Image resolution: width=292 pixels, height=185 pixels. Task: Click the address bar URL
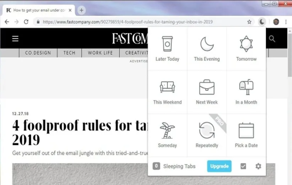(x=128, y=22)
